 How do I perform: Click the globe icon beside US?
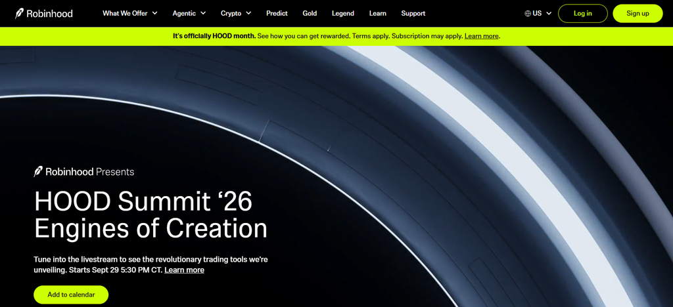pyautogui.click(x=528, y=13)
